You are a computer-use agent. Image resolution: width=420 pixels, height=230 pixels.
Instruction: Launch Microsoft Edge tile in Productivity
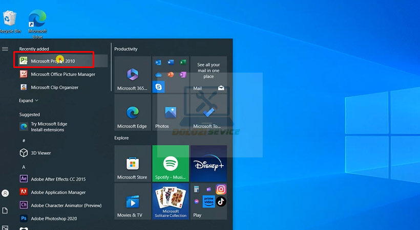132,112
